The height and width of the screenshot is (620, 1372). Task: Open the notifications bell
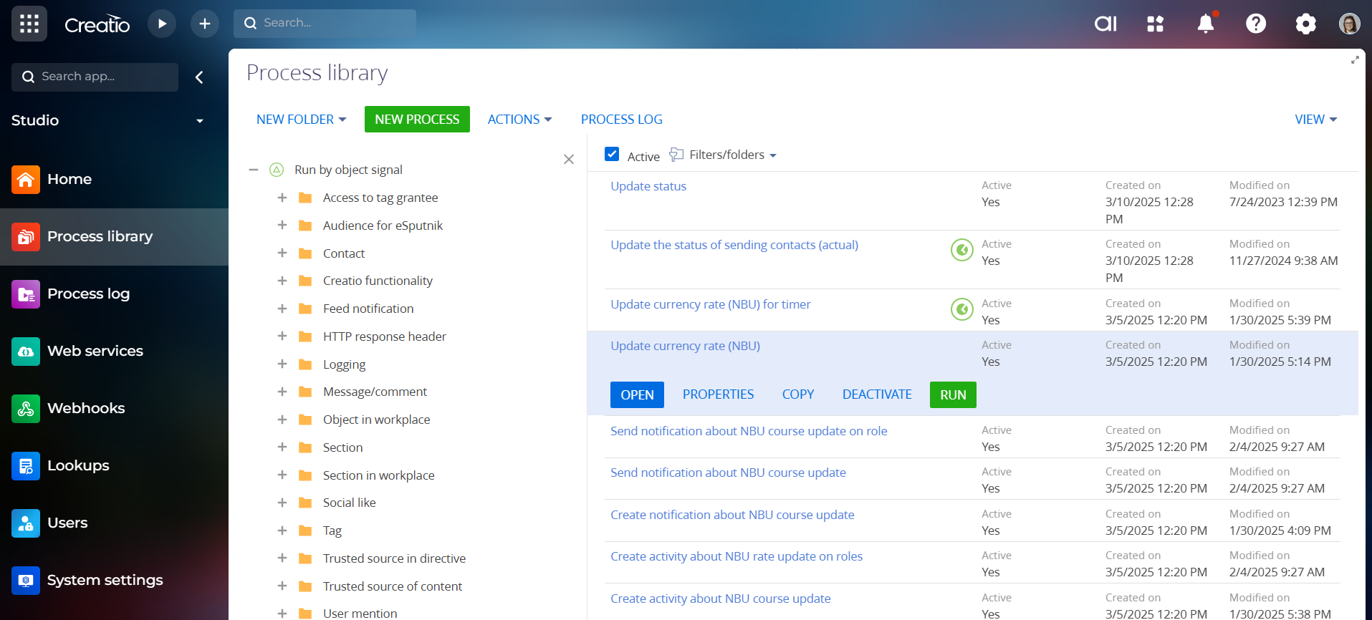pos(1206,24)
